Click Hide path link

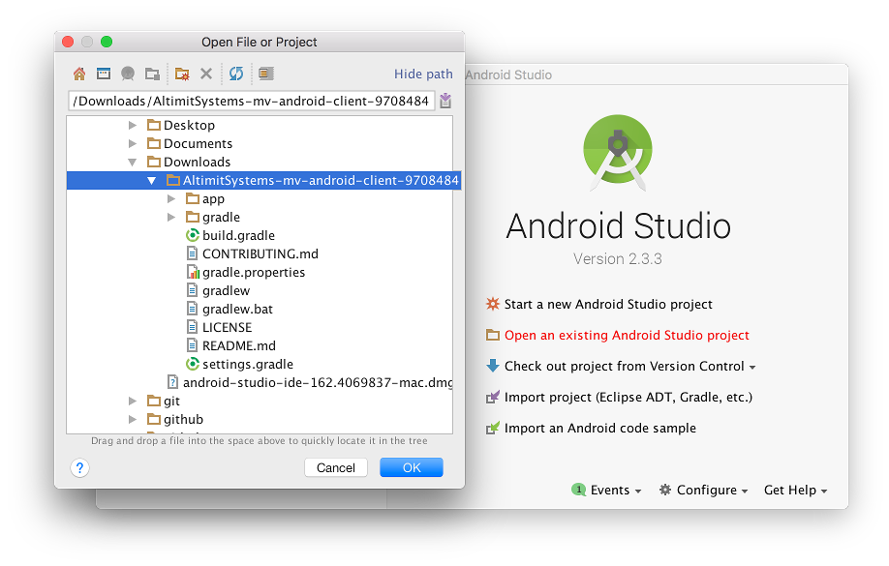(x=423, y=74)
